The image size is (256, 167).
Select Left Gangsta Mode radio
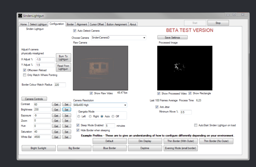[x=79, y=116]
